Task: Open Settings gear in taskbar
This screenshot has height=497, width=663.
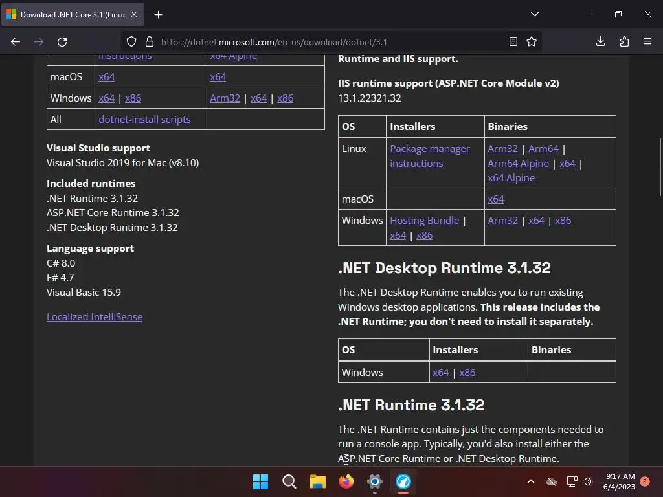Action: tap(375, 481)
